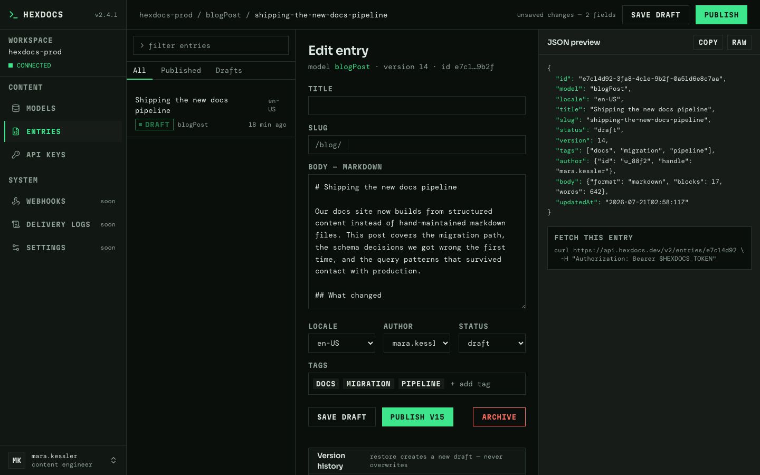Image resolution: width=760 pixels, height=475 pixels.
Task: Switch to the All tab
Action: 139,70
